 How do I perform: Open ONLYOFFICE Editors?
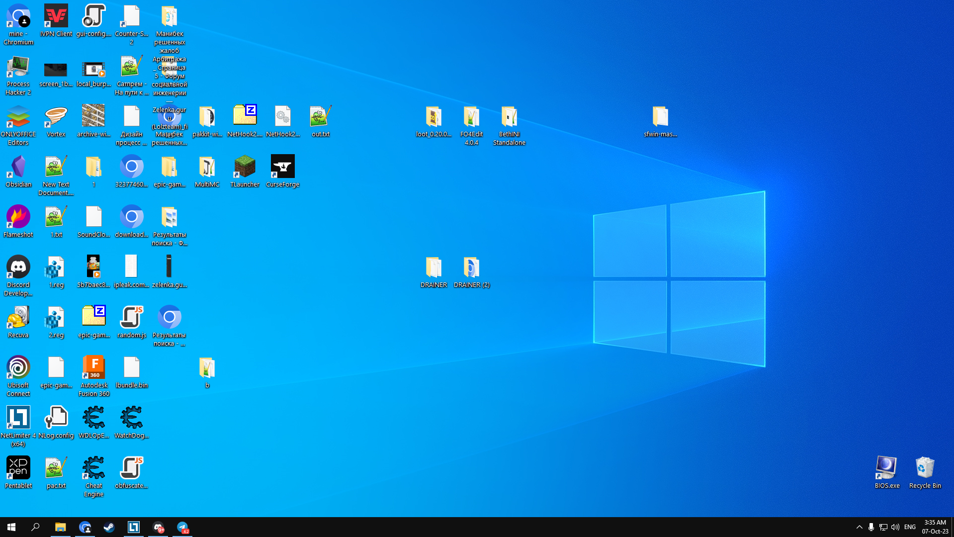point(18,126)
